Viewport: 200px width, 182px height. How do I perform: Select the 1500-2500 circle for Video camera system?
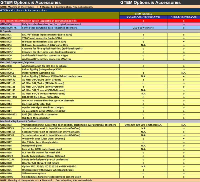184,173
